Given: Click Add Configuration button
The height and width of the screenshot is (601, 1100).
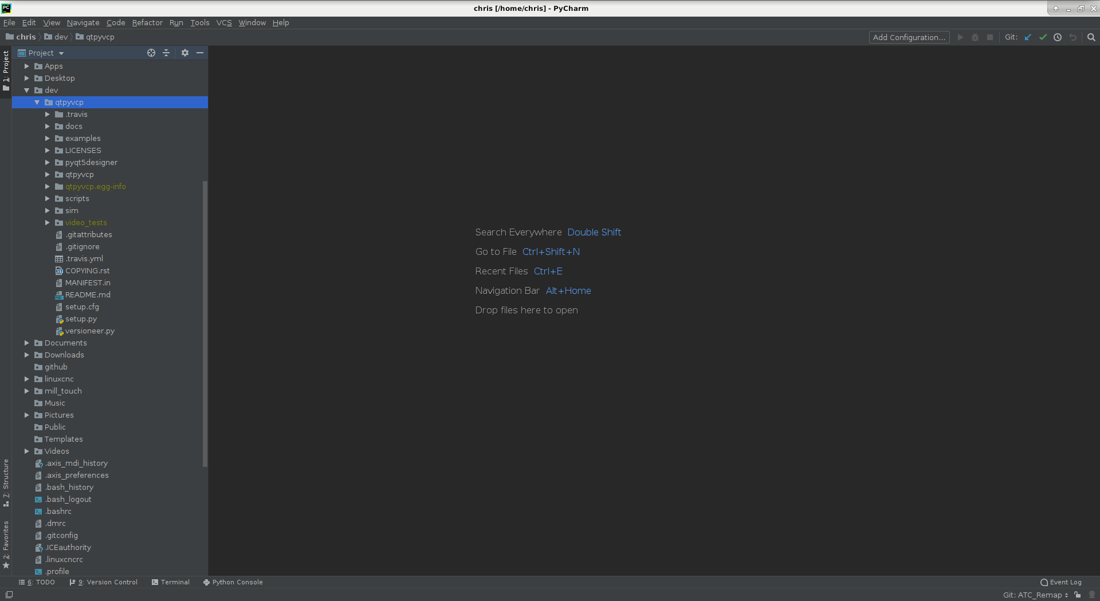Looking at the screenshot, I should tap(909, 37).
